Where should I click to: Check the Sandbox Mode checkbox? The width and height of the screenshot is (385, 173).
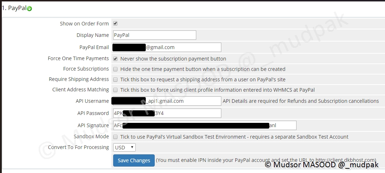115,137
